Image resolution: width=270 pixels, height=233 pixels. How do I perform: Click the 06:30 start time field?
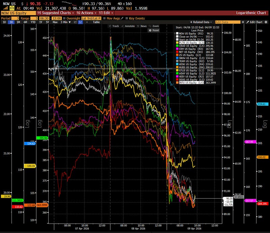point(44,18)
